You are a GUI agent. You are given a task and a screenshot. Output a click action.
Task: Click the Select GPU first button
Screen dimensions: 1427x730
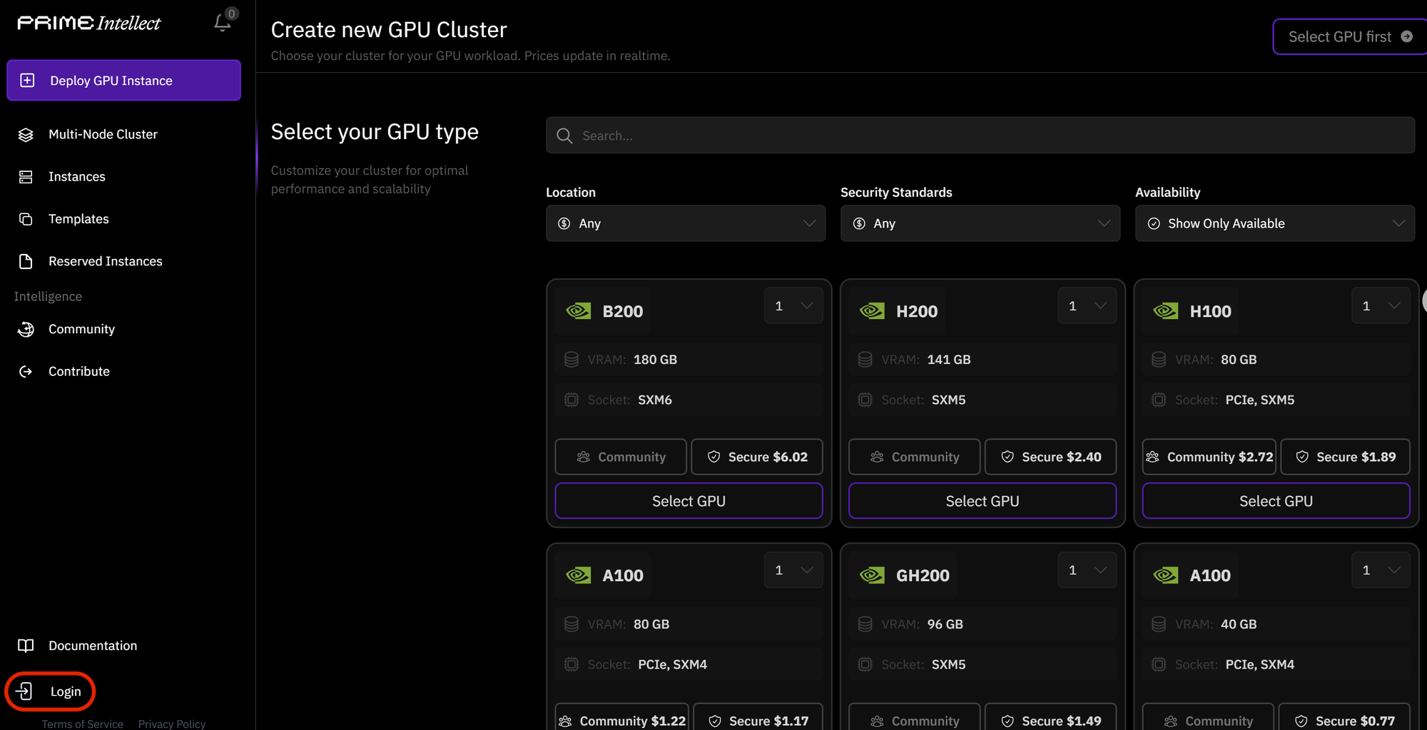click(1350, 36)
